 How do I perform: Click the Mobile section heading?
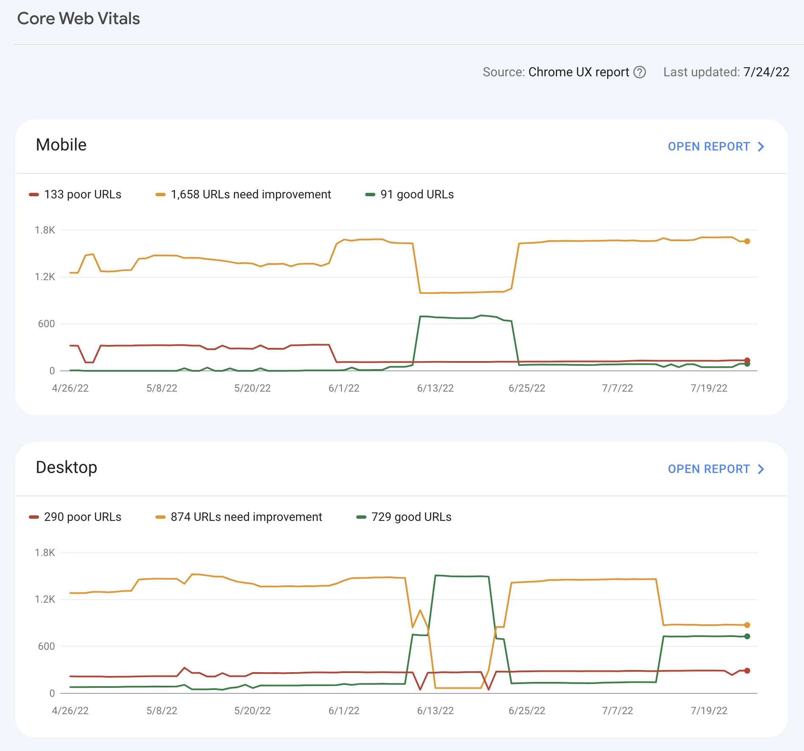tap(61, 145)
